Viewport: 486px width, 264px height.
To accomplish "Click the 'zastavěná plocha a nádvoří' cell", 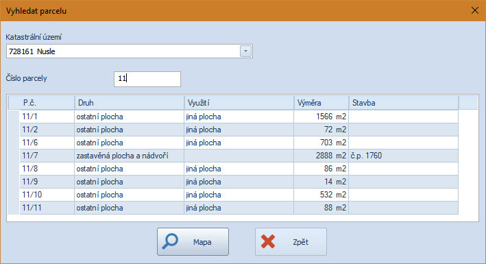I will coord(130,156).
